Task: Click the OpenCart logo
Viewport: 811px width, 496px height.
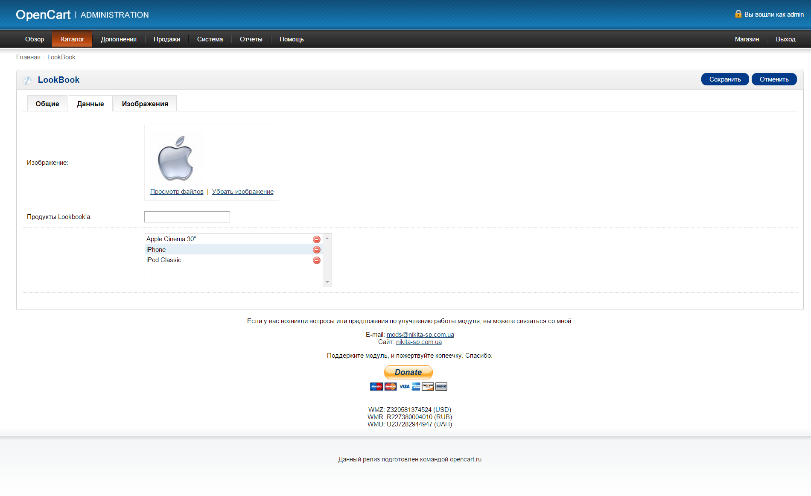Action: click(43, 15)
